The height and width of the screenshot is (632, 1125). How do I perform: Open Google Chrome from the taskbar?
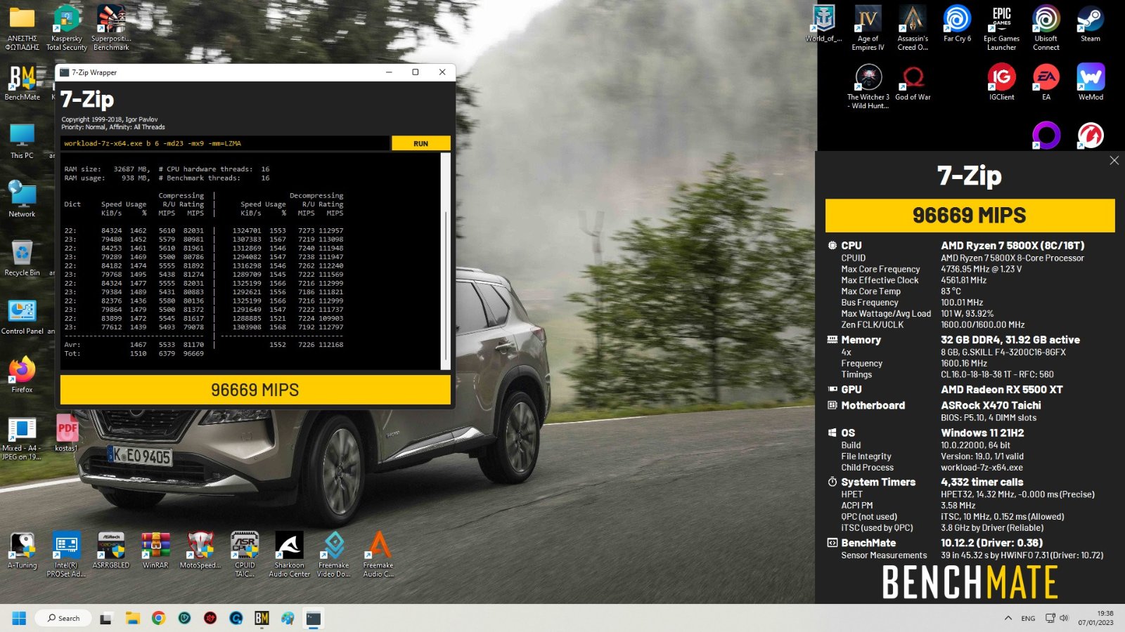[159, 618]
